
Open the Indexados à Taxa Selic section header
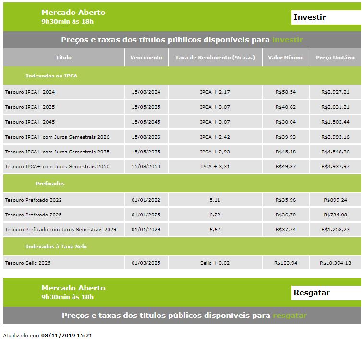(x=57, y=247)
